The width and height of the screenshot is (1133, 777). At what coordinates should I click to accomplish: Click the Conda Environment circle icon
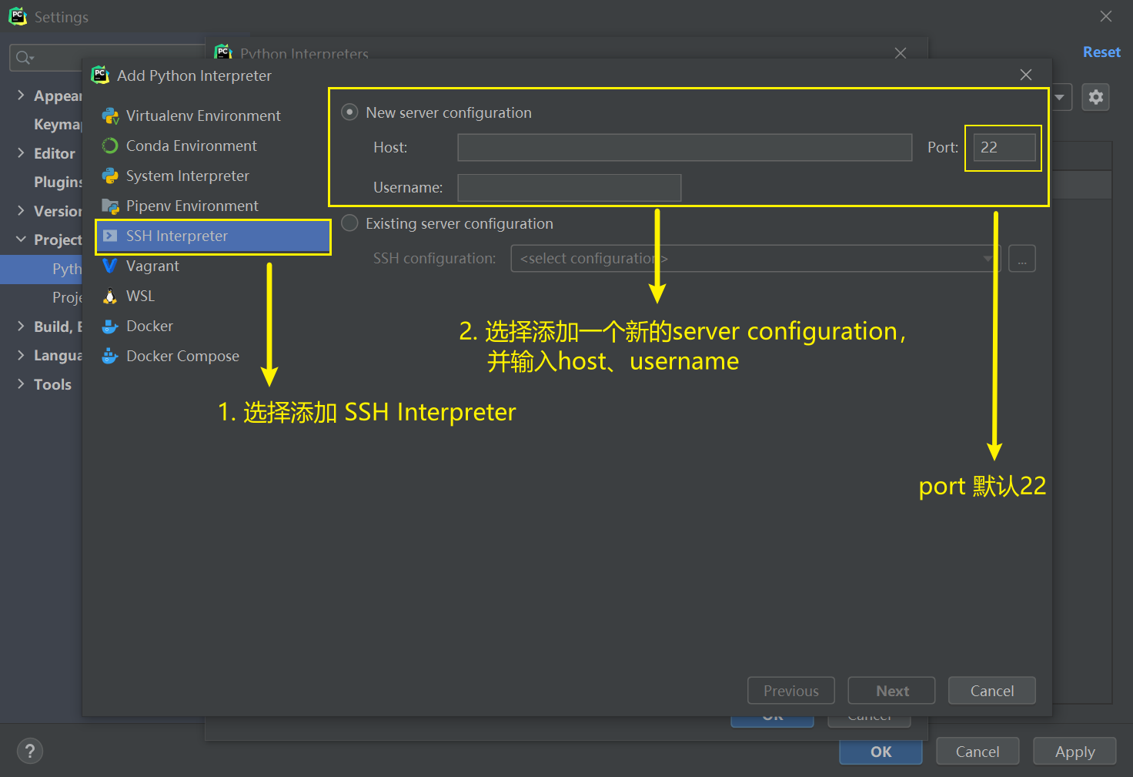tap(110, 146)
